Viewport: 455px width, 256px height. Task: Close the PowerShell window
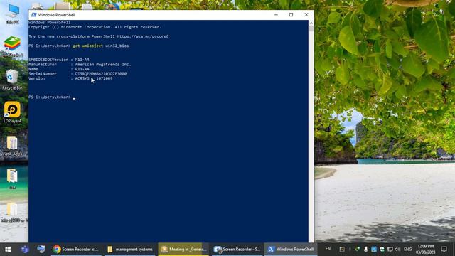306,15
